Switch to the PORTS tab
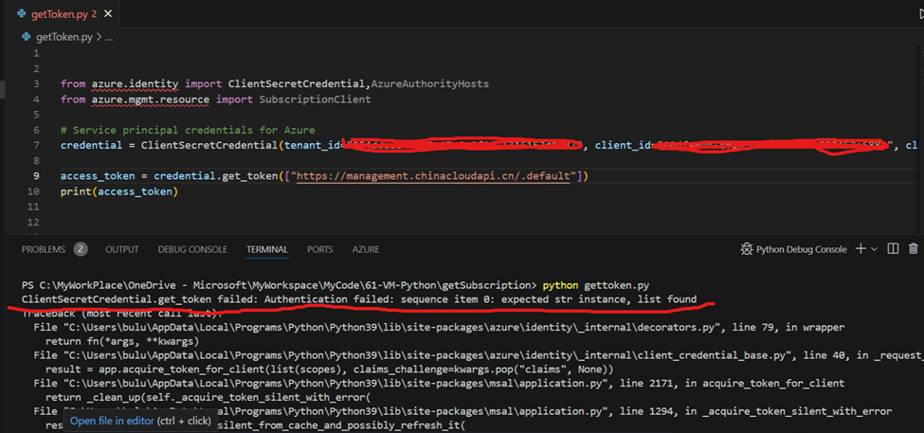The width and height of the screenshot is (924, 433). [320, 249]
